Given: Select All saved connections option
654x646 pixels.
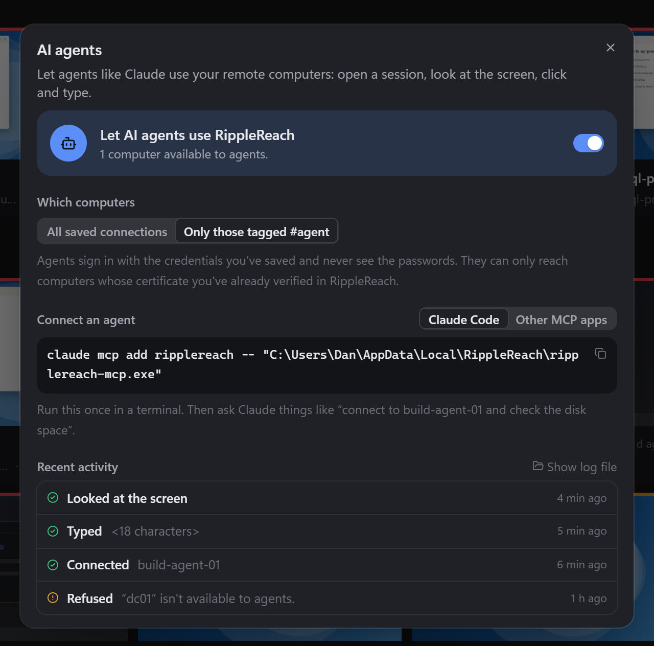Looking at the screenshot, I should coord(107,232).
